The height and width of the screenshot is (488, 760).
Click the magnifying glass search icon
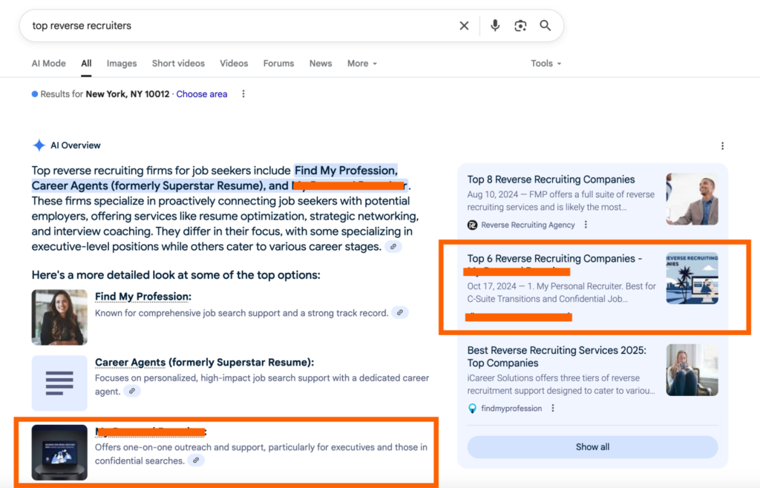546,26
